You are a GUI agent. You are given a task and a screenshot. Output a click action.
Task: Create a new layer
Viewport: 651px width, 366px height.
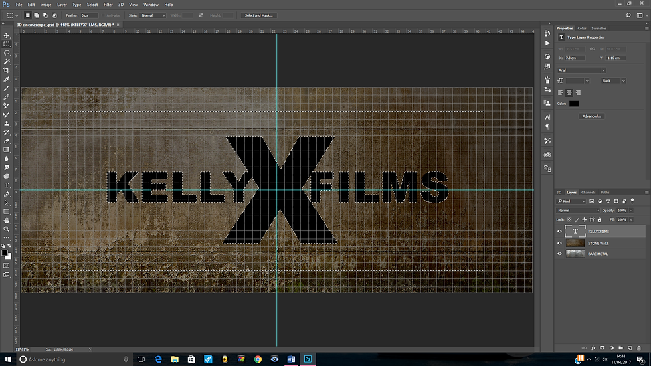630,348
